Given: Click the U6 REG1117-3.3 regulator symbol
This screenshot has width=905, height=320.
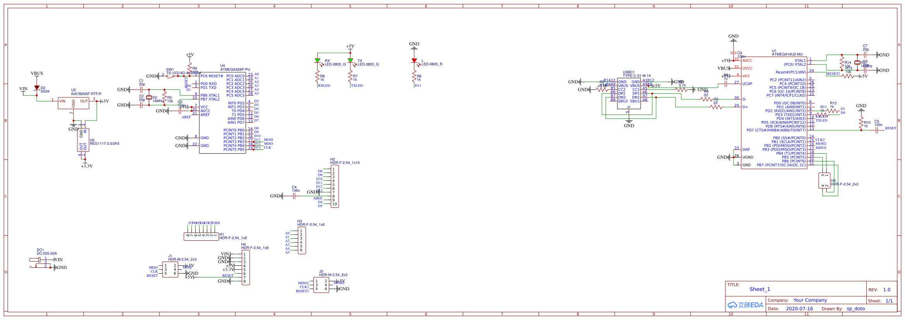Looking at the screenshot, I should [x=83, y=140].
